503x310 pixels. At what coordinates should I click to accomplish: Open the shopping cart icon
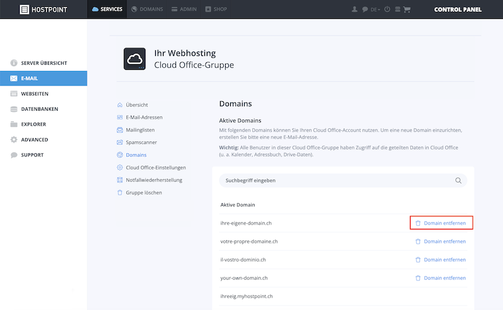(x=407, y=9)
